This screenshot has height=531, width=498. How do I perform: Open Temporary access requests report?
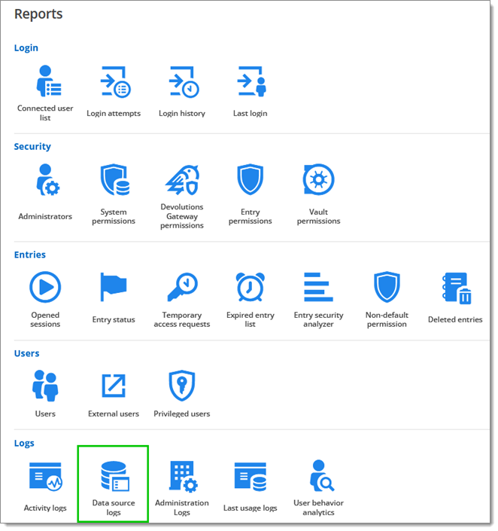point(182,288)
